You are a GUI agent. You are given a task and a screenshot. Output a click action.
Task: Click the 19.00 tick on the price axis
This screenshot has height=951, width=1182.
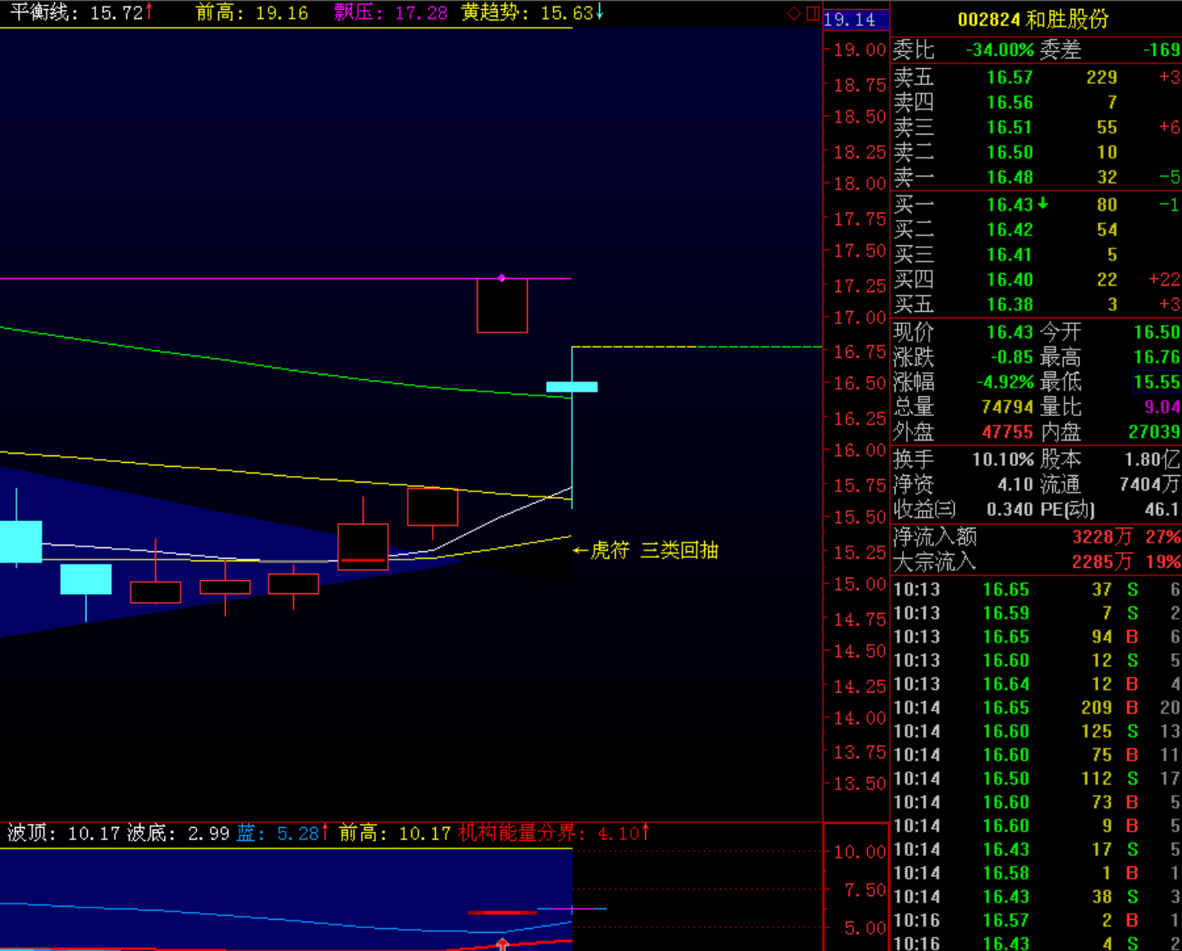(x=859, y=50)
